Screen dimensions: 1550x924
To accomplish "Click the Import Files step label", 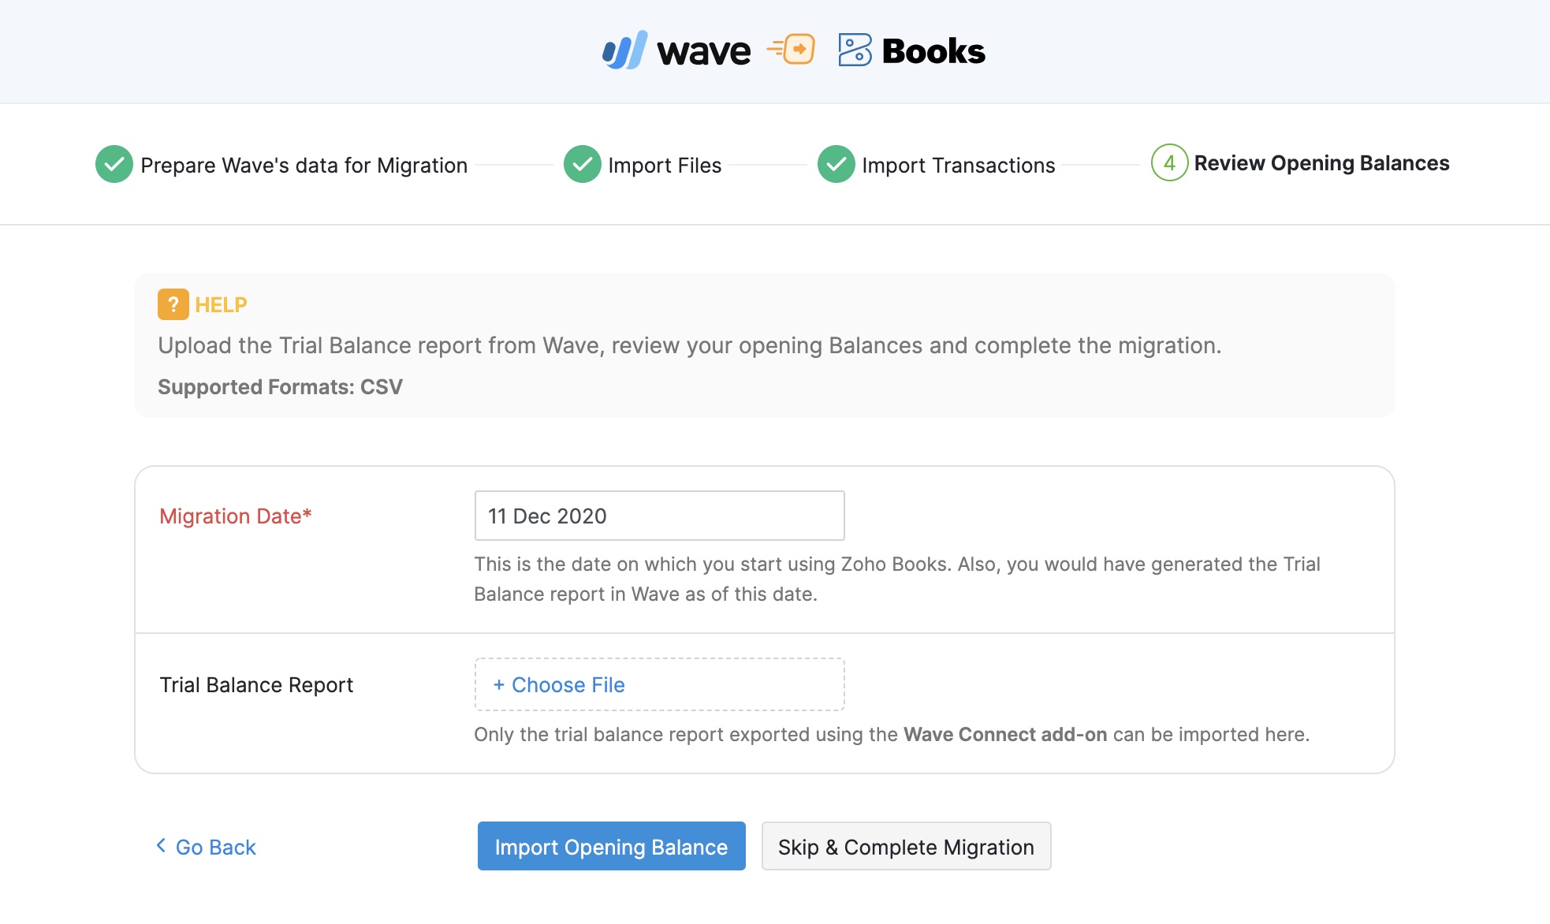I will [x=665, y=162].
